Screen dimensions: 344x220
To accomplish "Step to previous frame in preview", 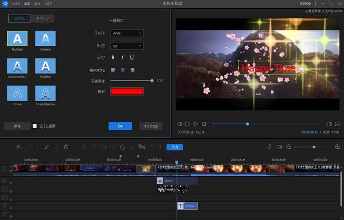I will pos(179,124).
